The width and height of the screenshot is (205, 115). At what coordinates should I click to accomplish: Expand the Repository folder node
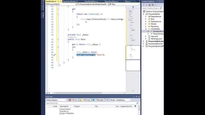coord(146,26)
